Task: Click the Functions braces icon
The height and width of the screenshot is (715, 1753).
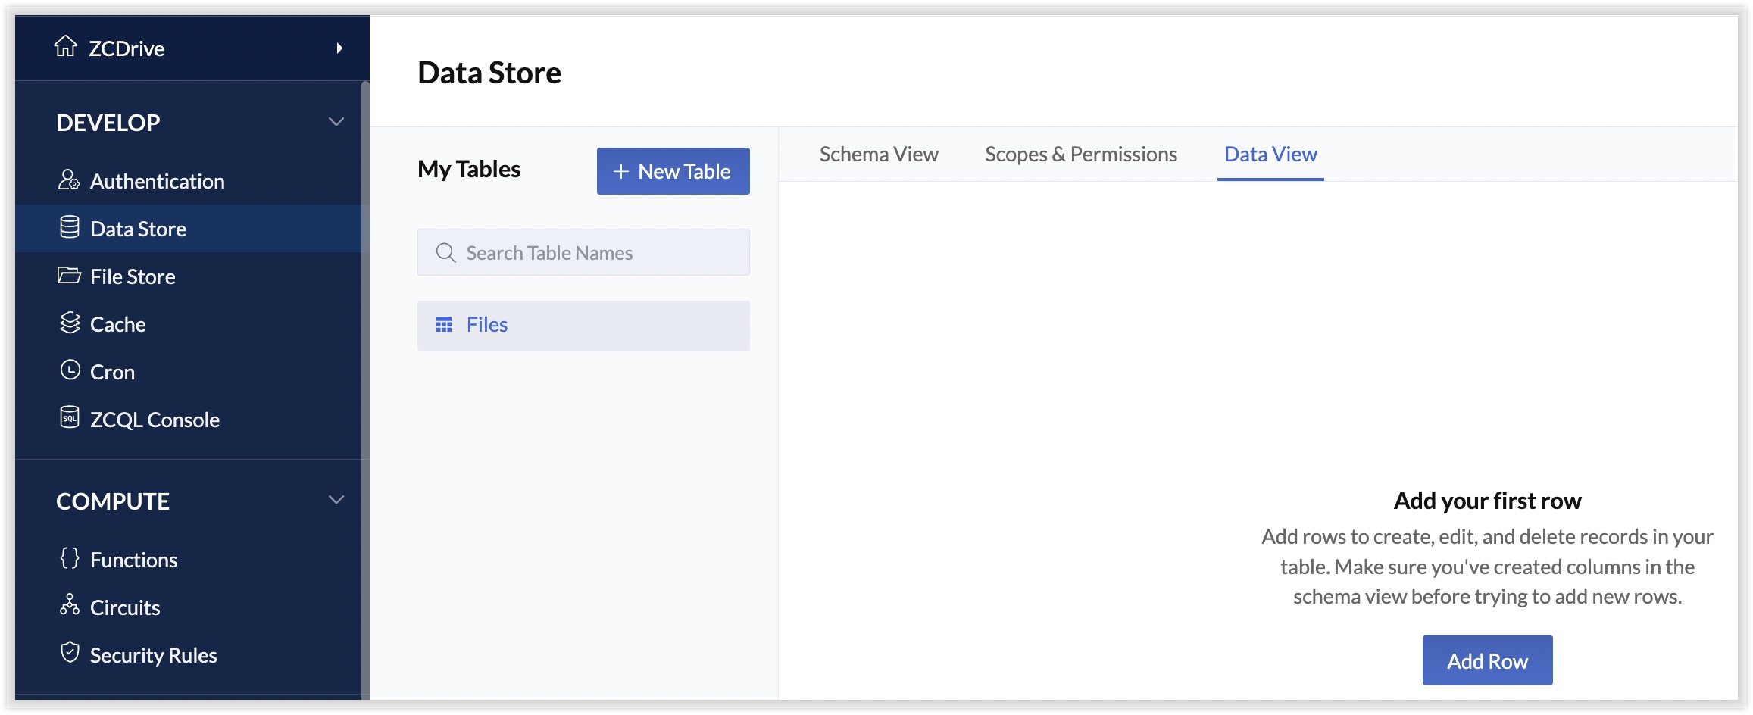Action: (70, 559)
